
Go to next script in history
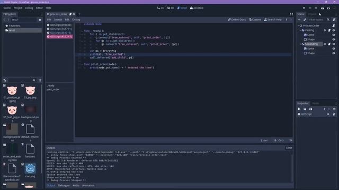291,20
